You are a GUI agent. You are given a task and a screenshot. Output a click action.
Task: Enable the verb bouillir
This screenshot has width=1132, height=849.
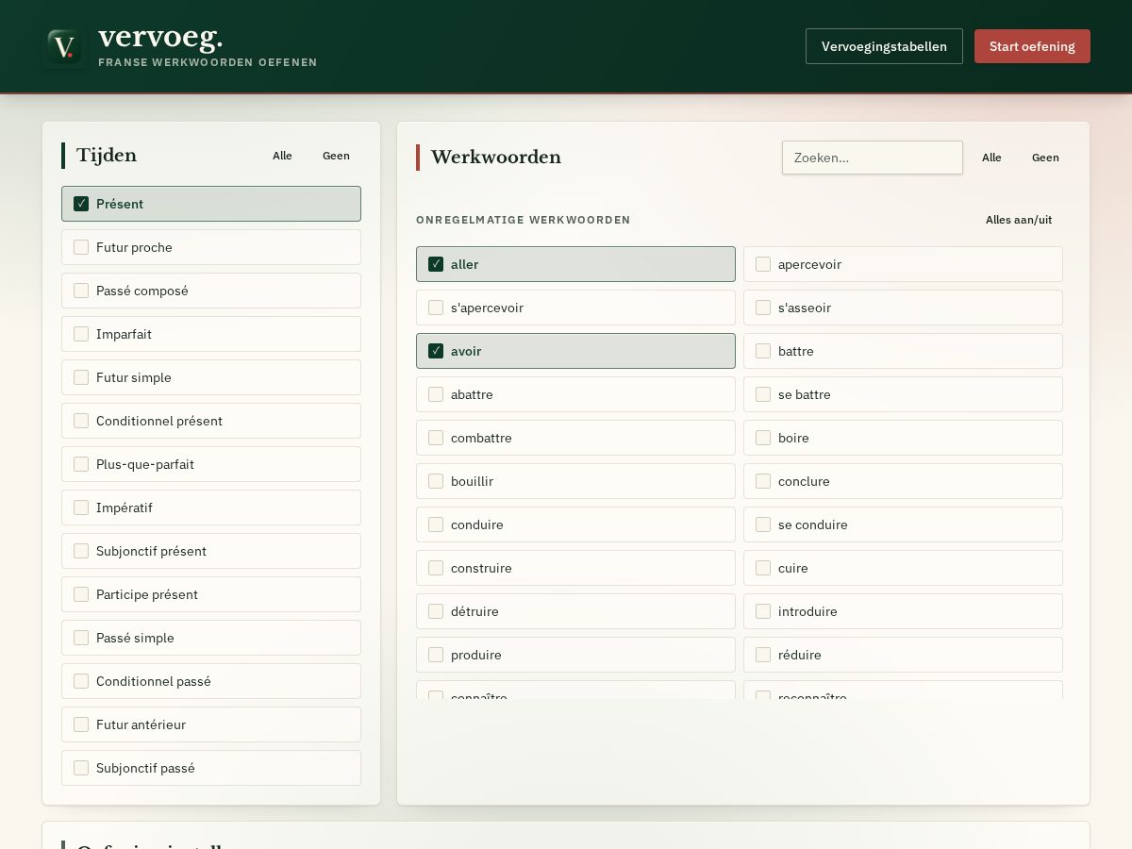click(575, 481)
